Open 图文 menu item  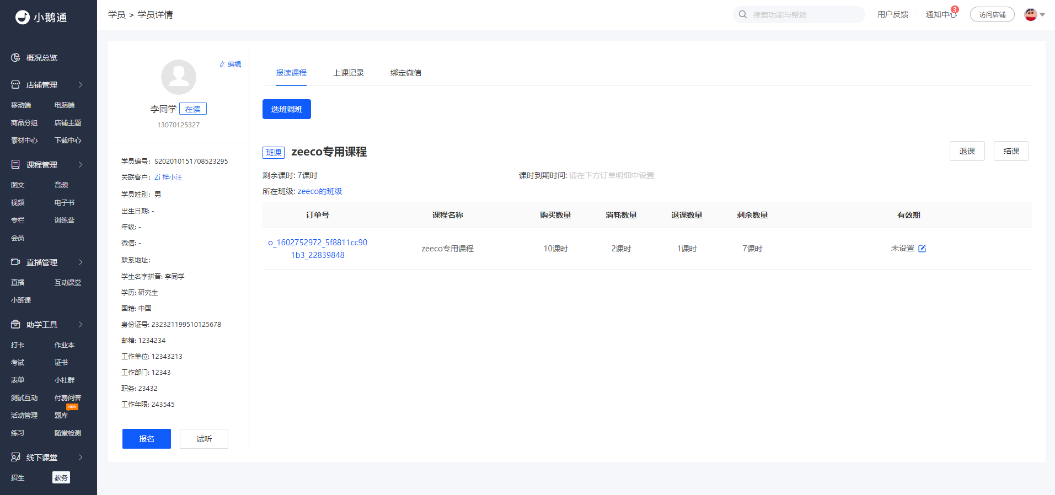(x=18, y=185)
